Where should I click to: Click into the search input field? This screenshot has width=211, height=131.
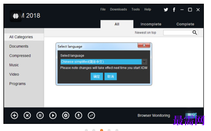pyautogui.click(x=178, y=32)
